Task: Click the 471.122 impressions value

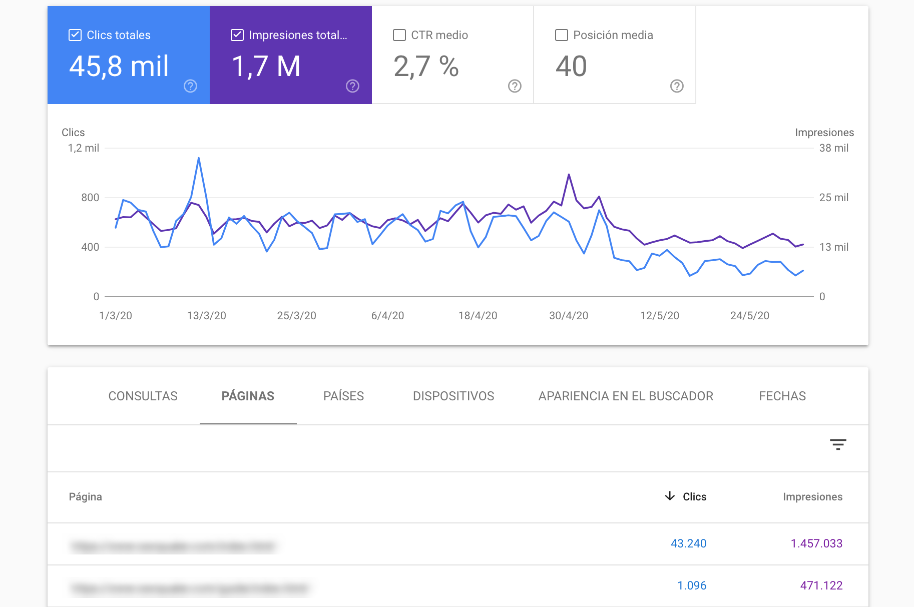Action: (821, 585)
